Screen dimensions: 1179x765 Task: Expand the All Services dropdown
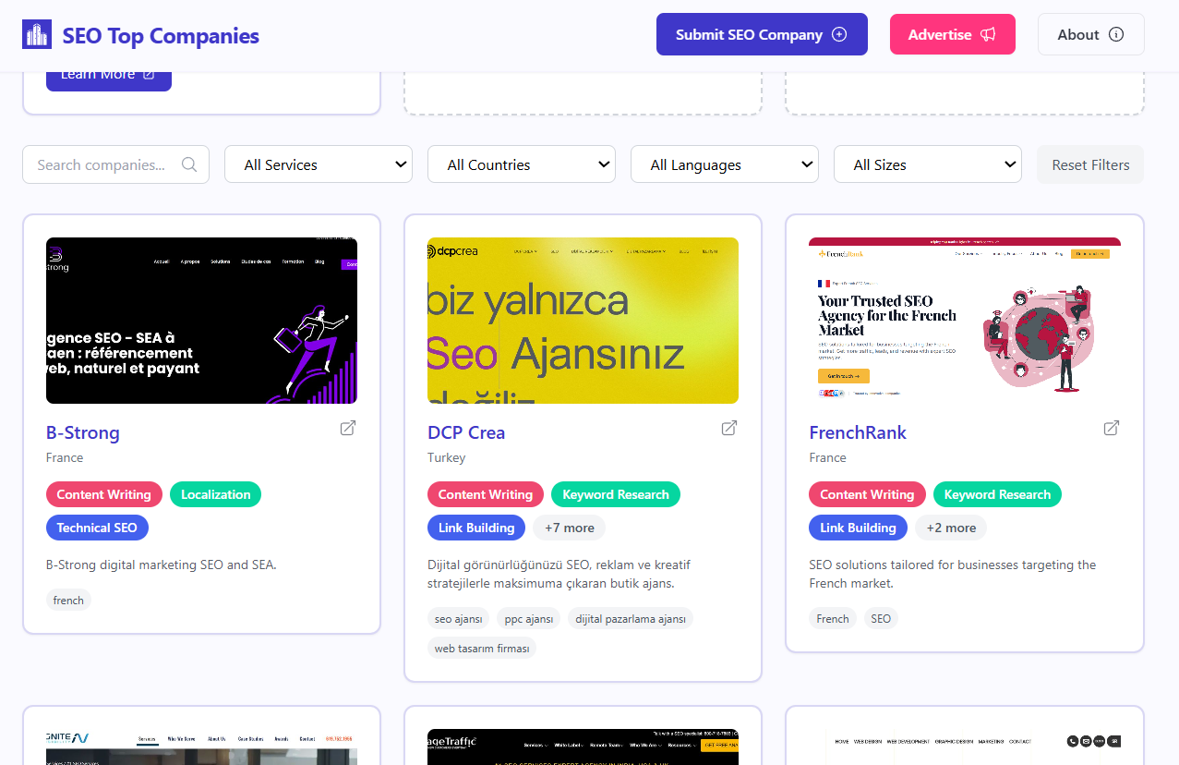[319, 164]
